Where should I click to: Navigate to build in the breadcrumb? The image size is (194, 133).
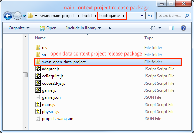(87, 16)
